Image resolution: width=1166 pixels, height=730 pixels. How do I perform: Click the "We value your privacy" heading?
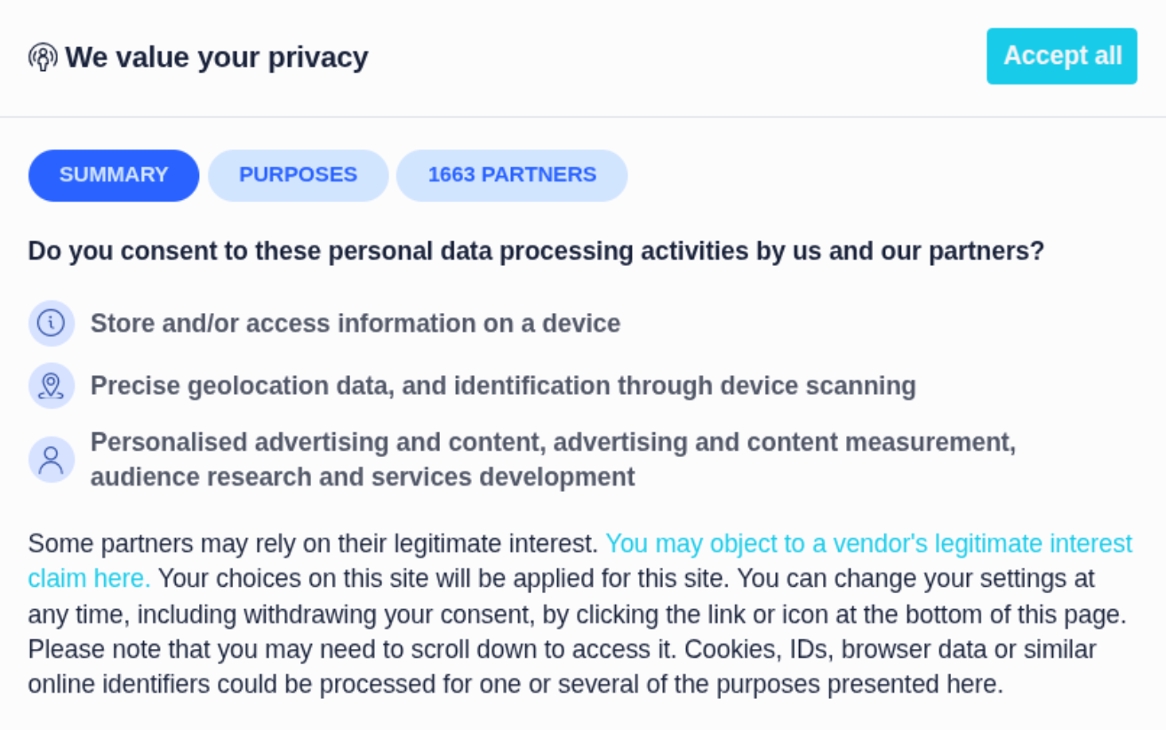point(216,57)
